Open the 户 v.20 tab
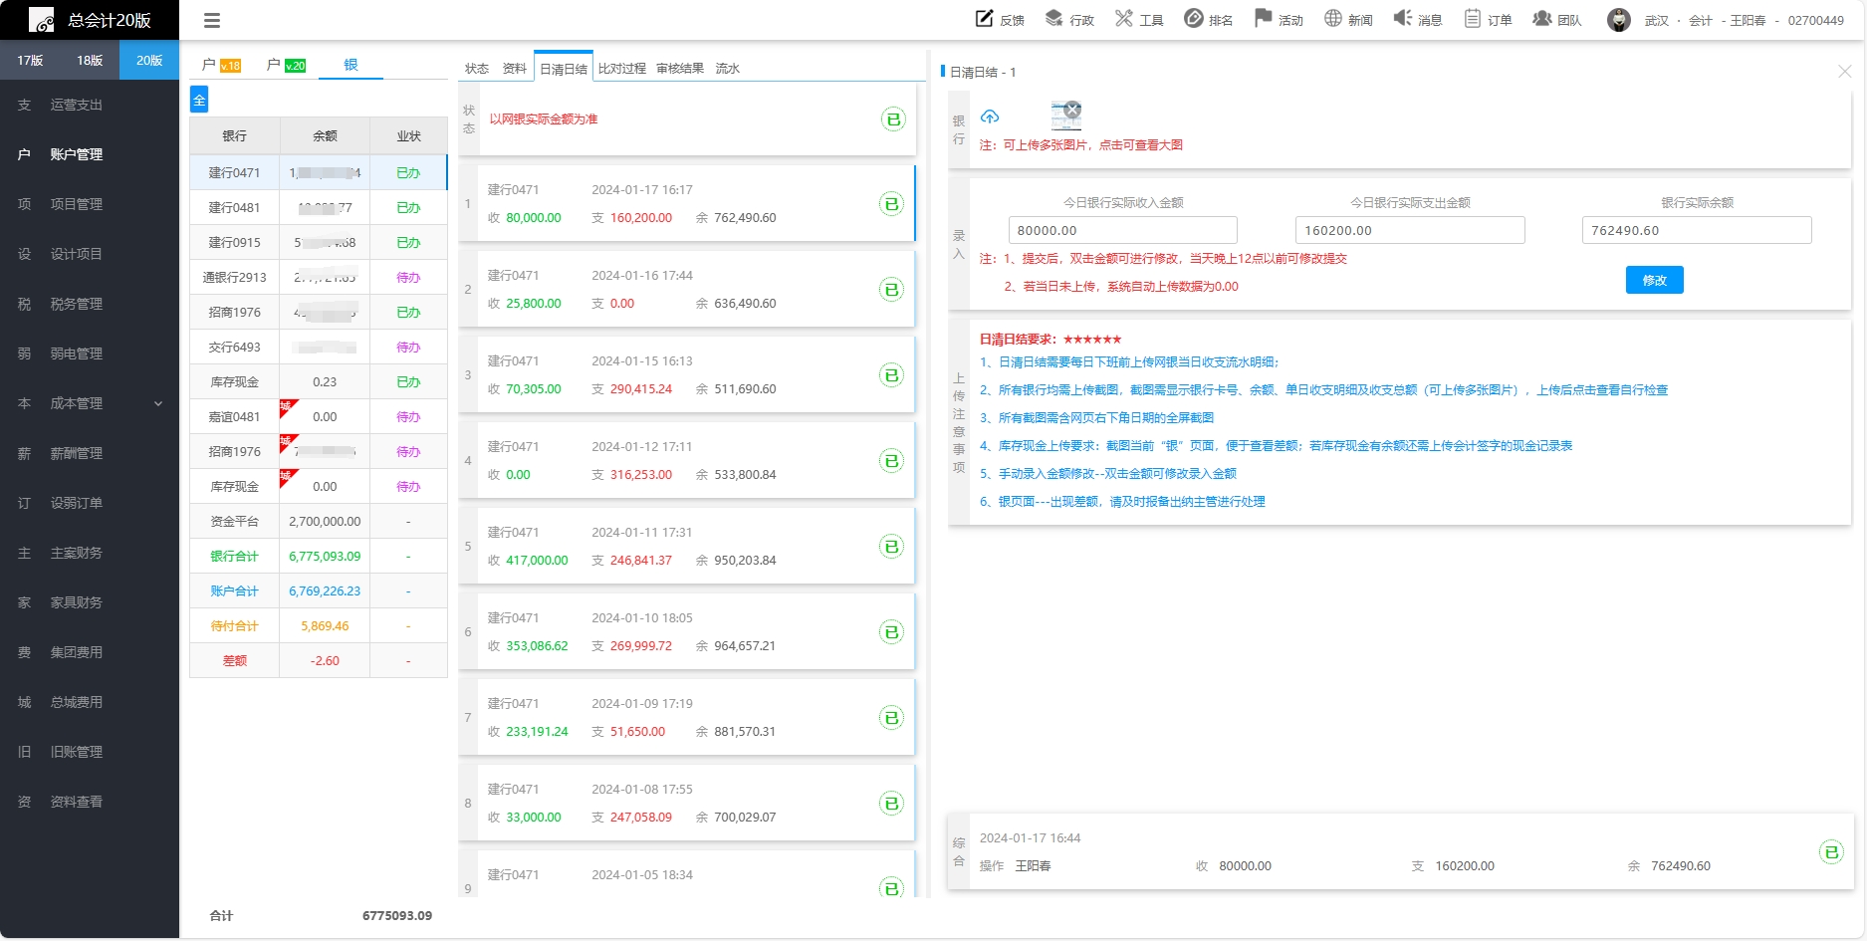1867x941 pixels. point(287,65)
